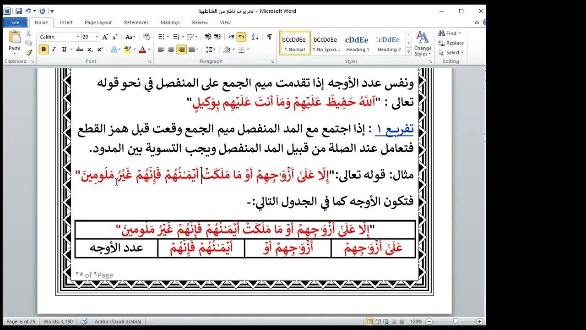Align text left
This screenshot has width=586, height=330.
coord(161,49)
